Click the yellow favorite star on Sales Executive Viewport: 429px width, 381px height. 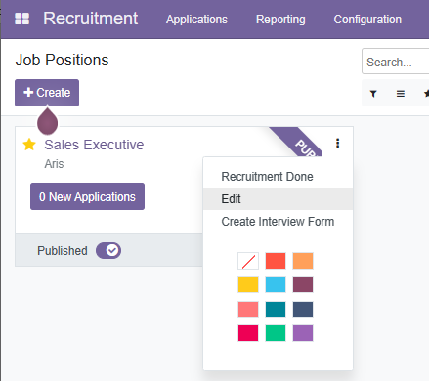pyautogui.click(x=29, y=145)
